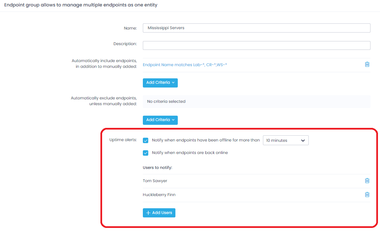380x232 pixels.
Task: Select the Mississippi Servers name field
Action: pos(256,28)
